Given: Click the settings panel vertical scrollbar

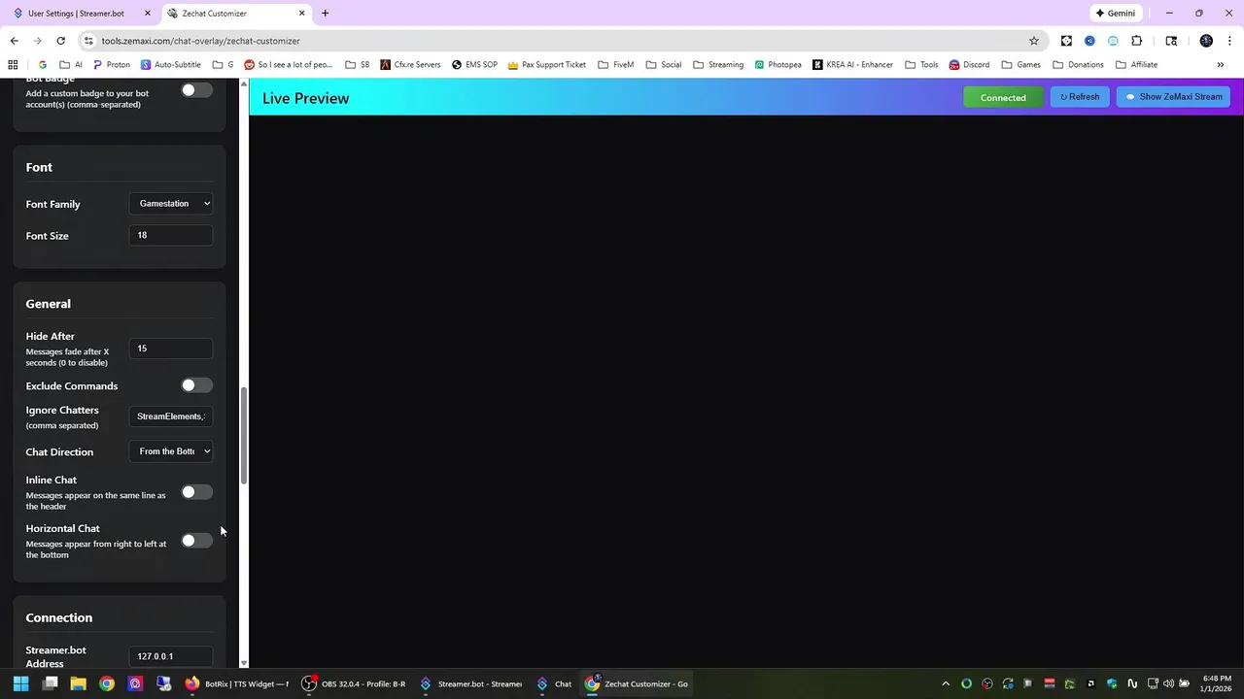Looking at the screenshot, I should pyautogui.click(x=244, y=436).
